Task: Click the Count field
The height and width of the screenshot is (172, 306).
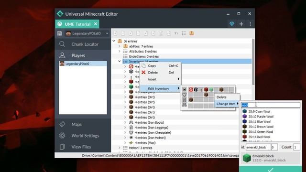Action: (x=296, y=147)
